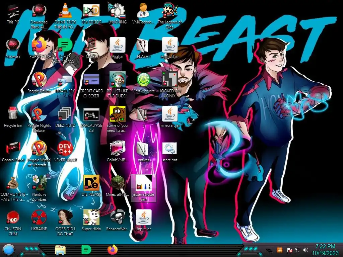Open the green chat app on taskbar
Viewport: 343px width, 257px height.
pyautogui.click(x=86, y=250)
